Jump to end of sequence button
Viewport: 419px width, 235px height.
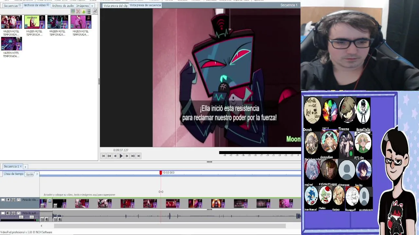click(139, 156)
